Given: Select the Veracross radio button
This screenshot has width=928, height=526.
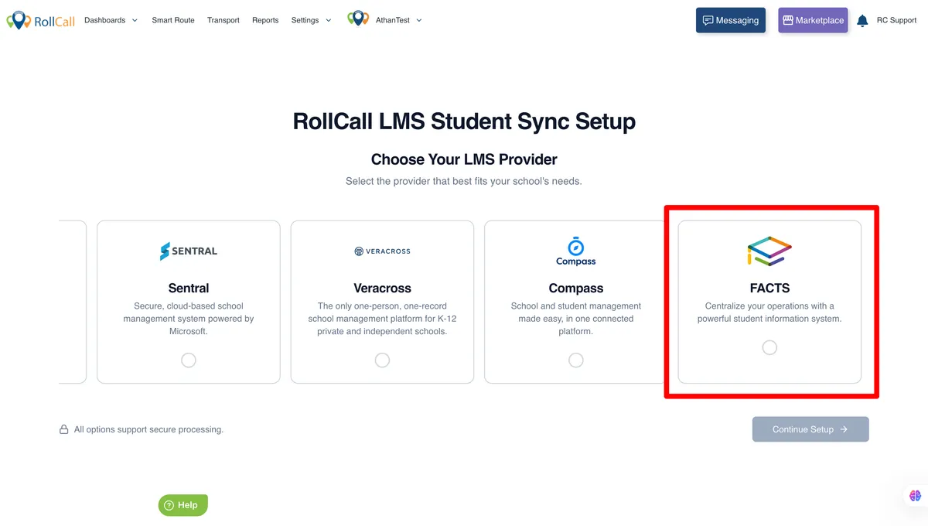Looking at the screenshot, I should pyautogui.click(x=382, y=360).
